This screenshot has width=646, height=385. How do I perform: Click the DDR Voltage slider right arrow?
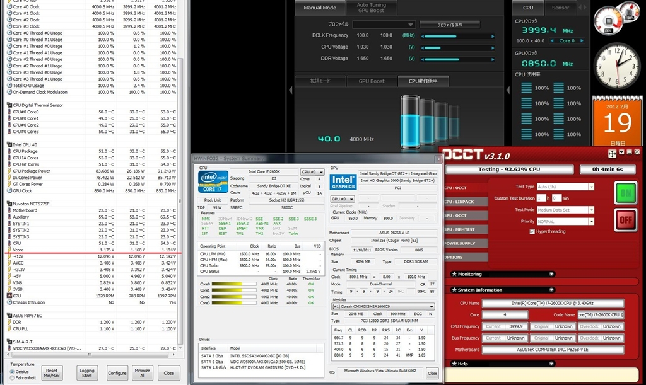point(493,59)
